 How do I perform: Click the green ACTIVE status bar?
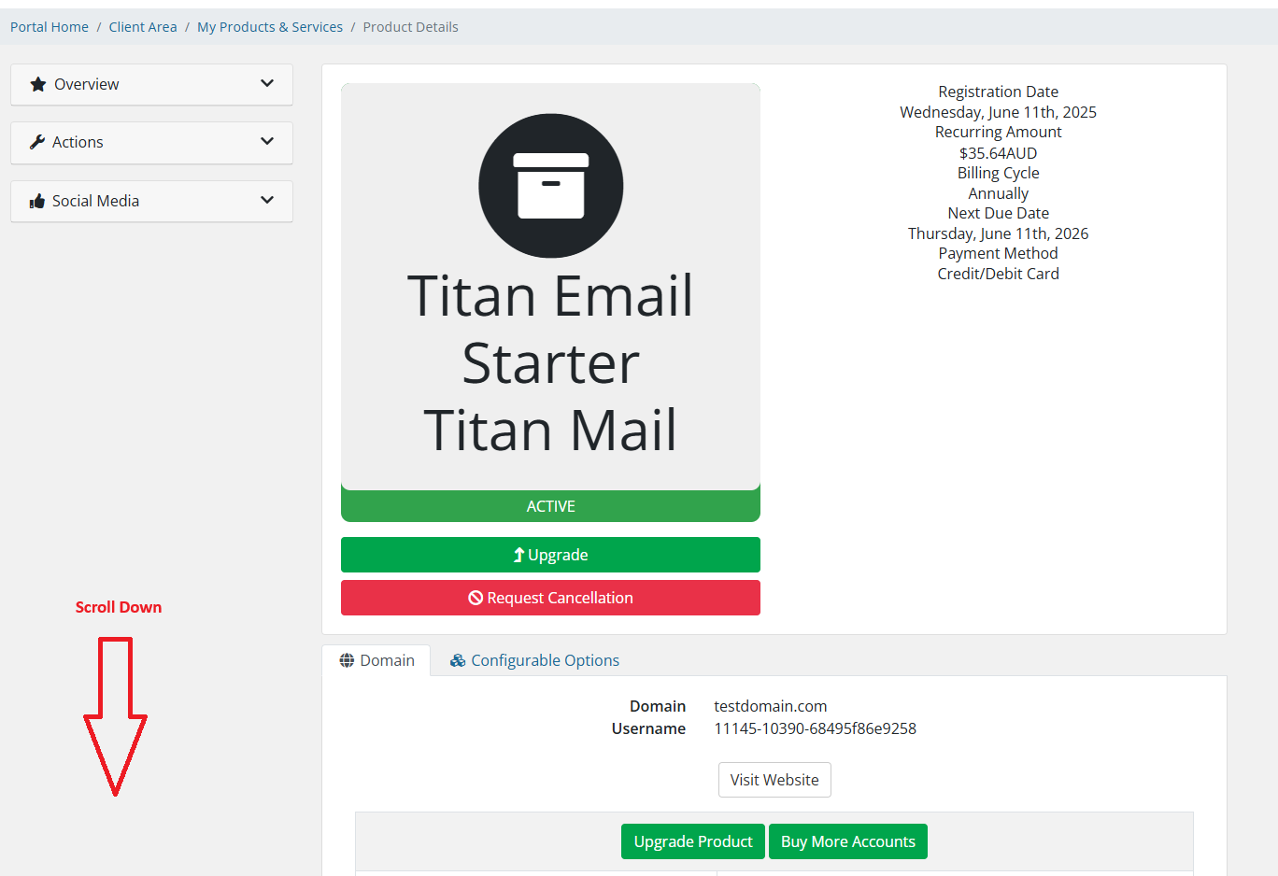(x=550, y=506)
